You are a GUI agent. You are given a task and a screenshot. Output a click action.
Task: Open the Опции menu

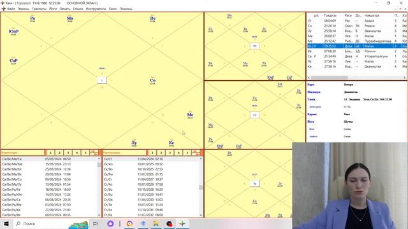[78, 9]
